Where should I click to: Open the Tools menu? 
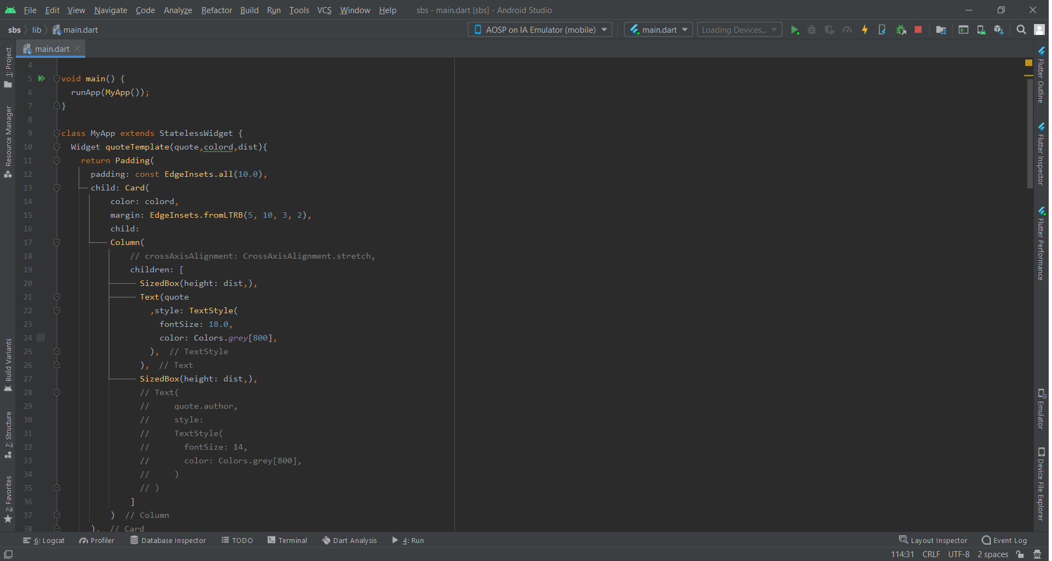click(x=299, y=10)
